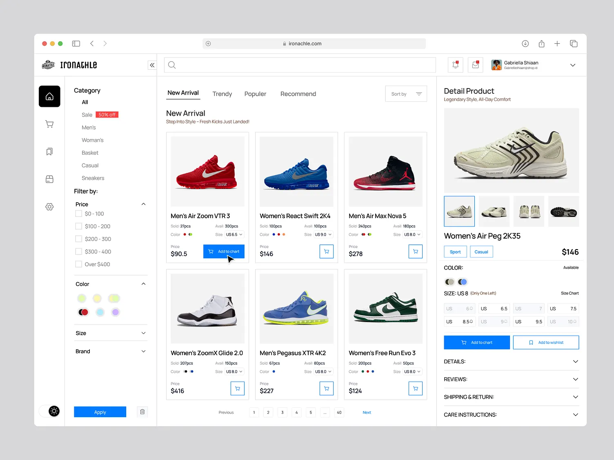Open Gabriella Shiaan account dropdown
614x460 pixels.
(x=573, y=65)
